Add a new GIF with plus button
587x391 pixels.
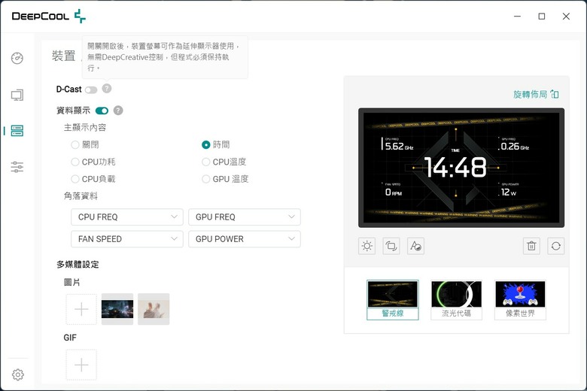tap(81, 365)
